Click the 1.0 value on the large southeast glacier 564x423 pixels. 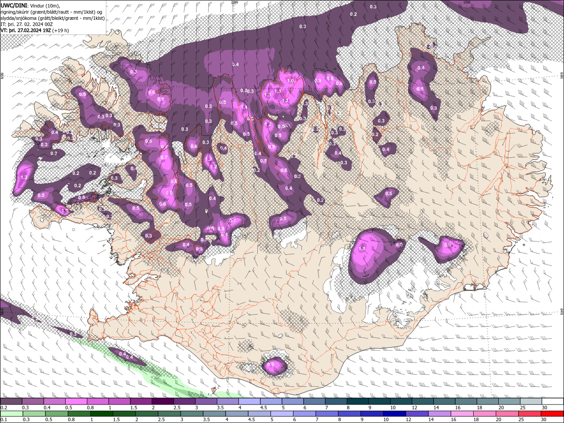(362, 249)
